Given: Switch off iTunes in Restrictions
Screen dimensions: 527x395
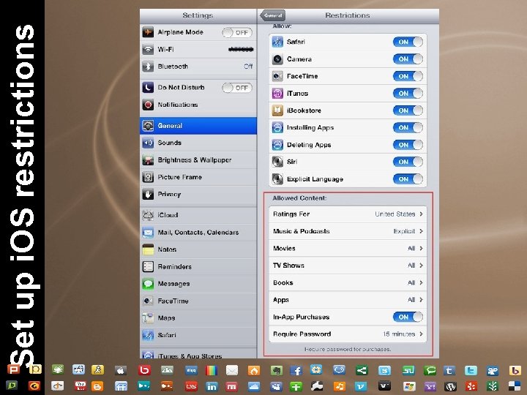Looking at the screenshot, I should [408, 94].
